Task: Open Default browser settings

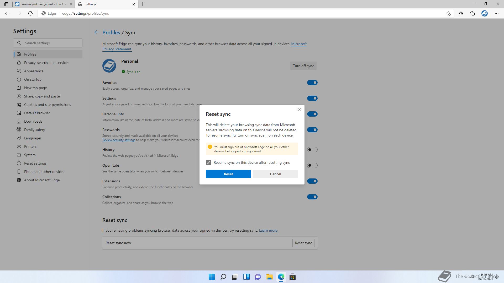Action: coord(48,113)
